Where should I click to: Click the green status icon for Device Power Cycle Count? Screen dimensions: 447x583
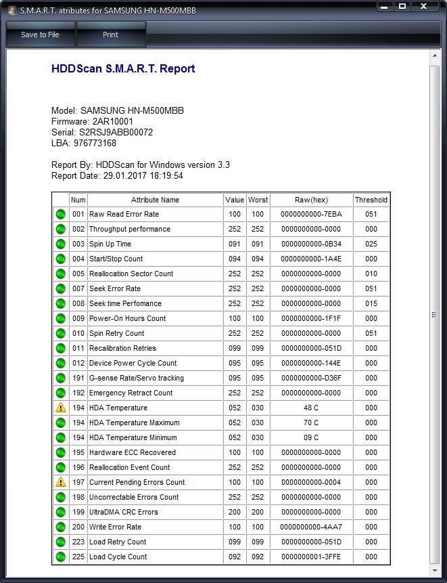coord(60,363)
